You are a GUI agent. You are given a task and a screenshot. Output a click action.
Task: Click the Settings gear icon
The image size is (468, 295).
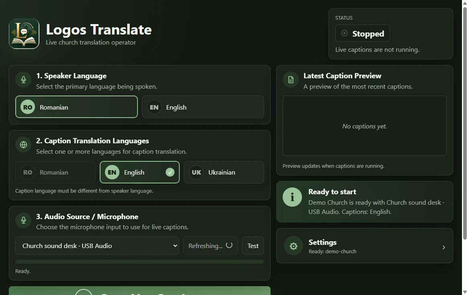(294, 246)
